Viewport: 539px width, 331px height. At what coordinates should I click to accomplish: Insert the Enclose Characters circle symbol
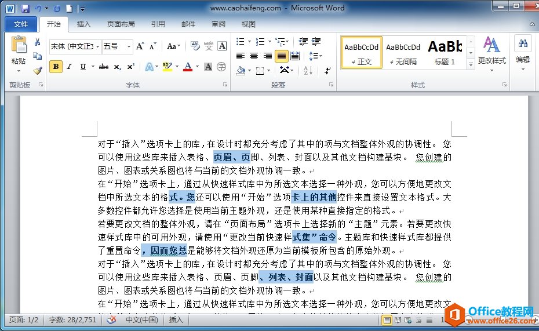click(x=221, y=67)
